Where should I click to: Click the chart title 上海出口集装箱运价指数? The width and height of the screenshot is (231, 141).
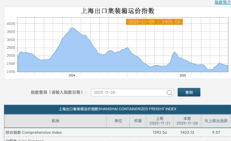pos(117,11)
